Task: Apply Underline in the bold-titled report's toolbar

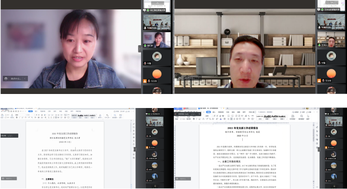Action: [199, 119]
